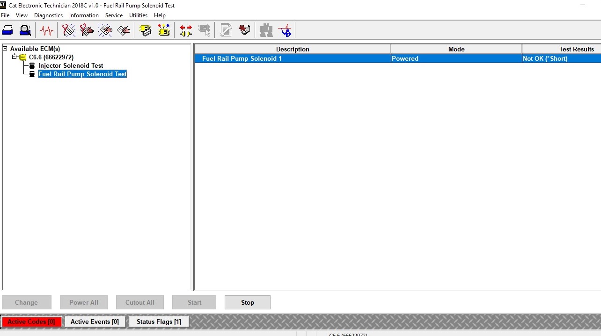601x336 pixels.
Task: Open Active Events [0] status button
Action: [95, 322]
